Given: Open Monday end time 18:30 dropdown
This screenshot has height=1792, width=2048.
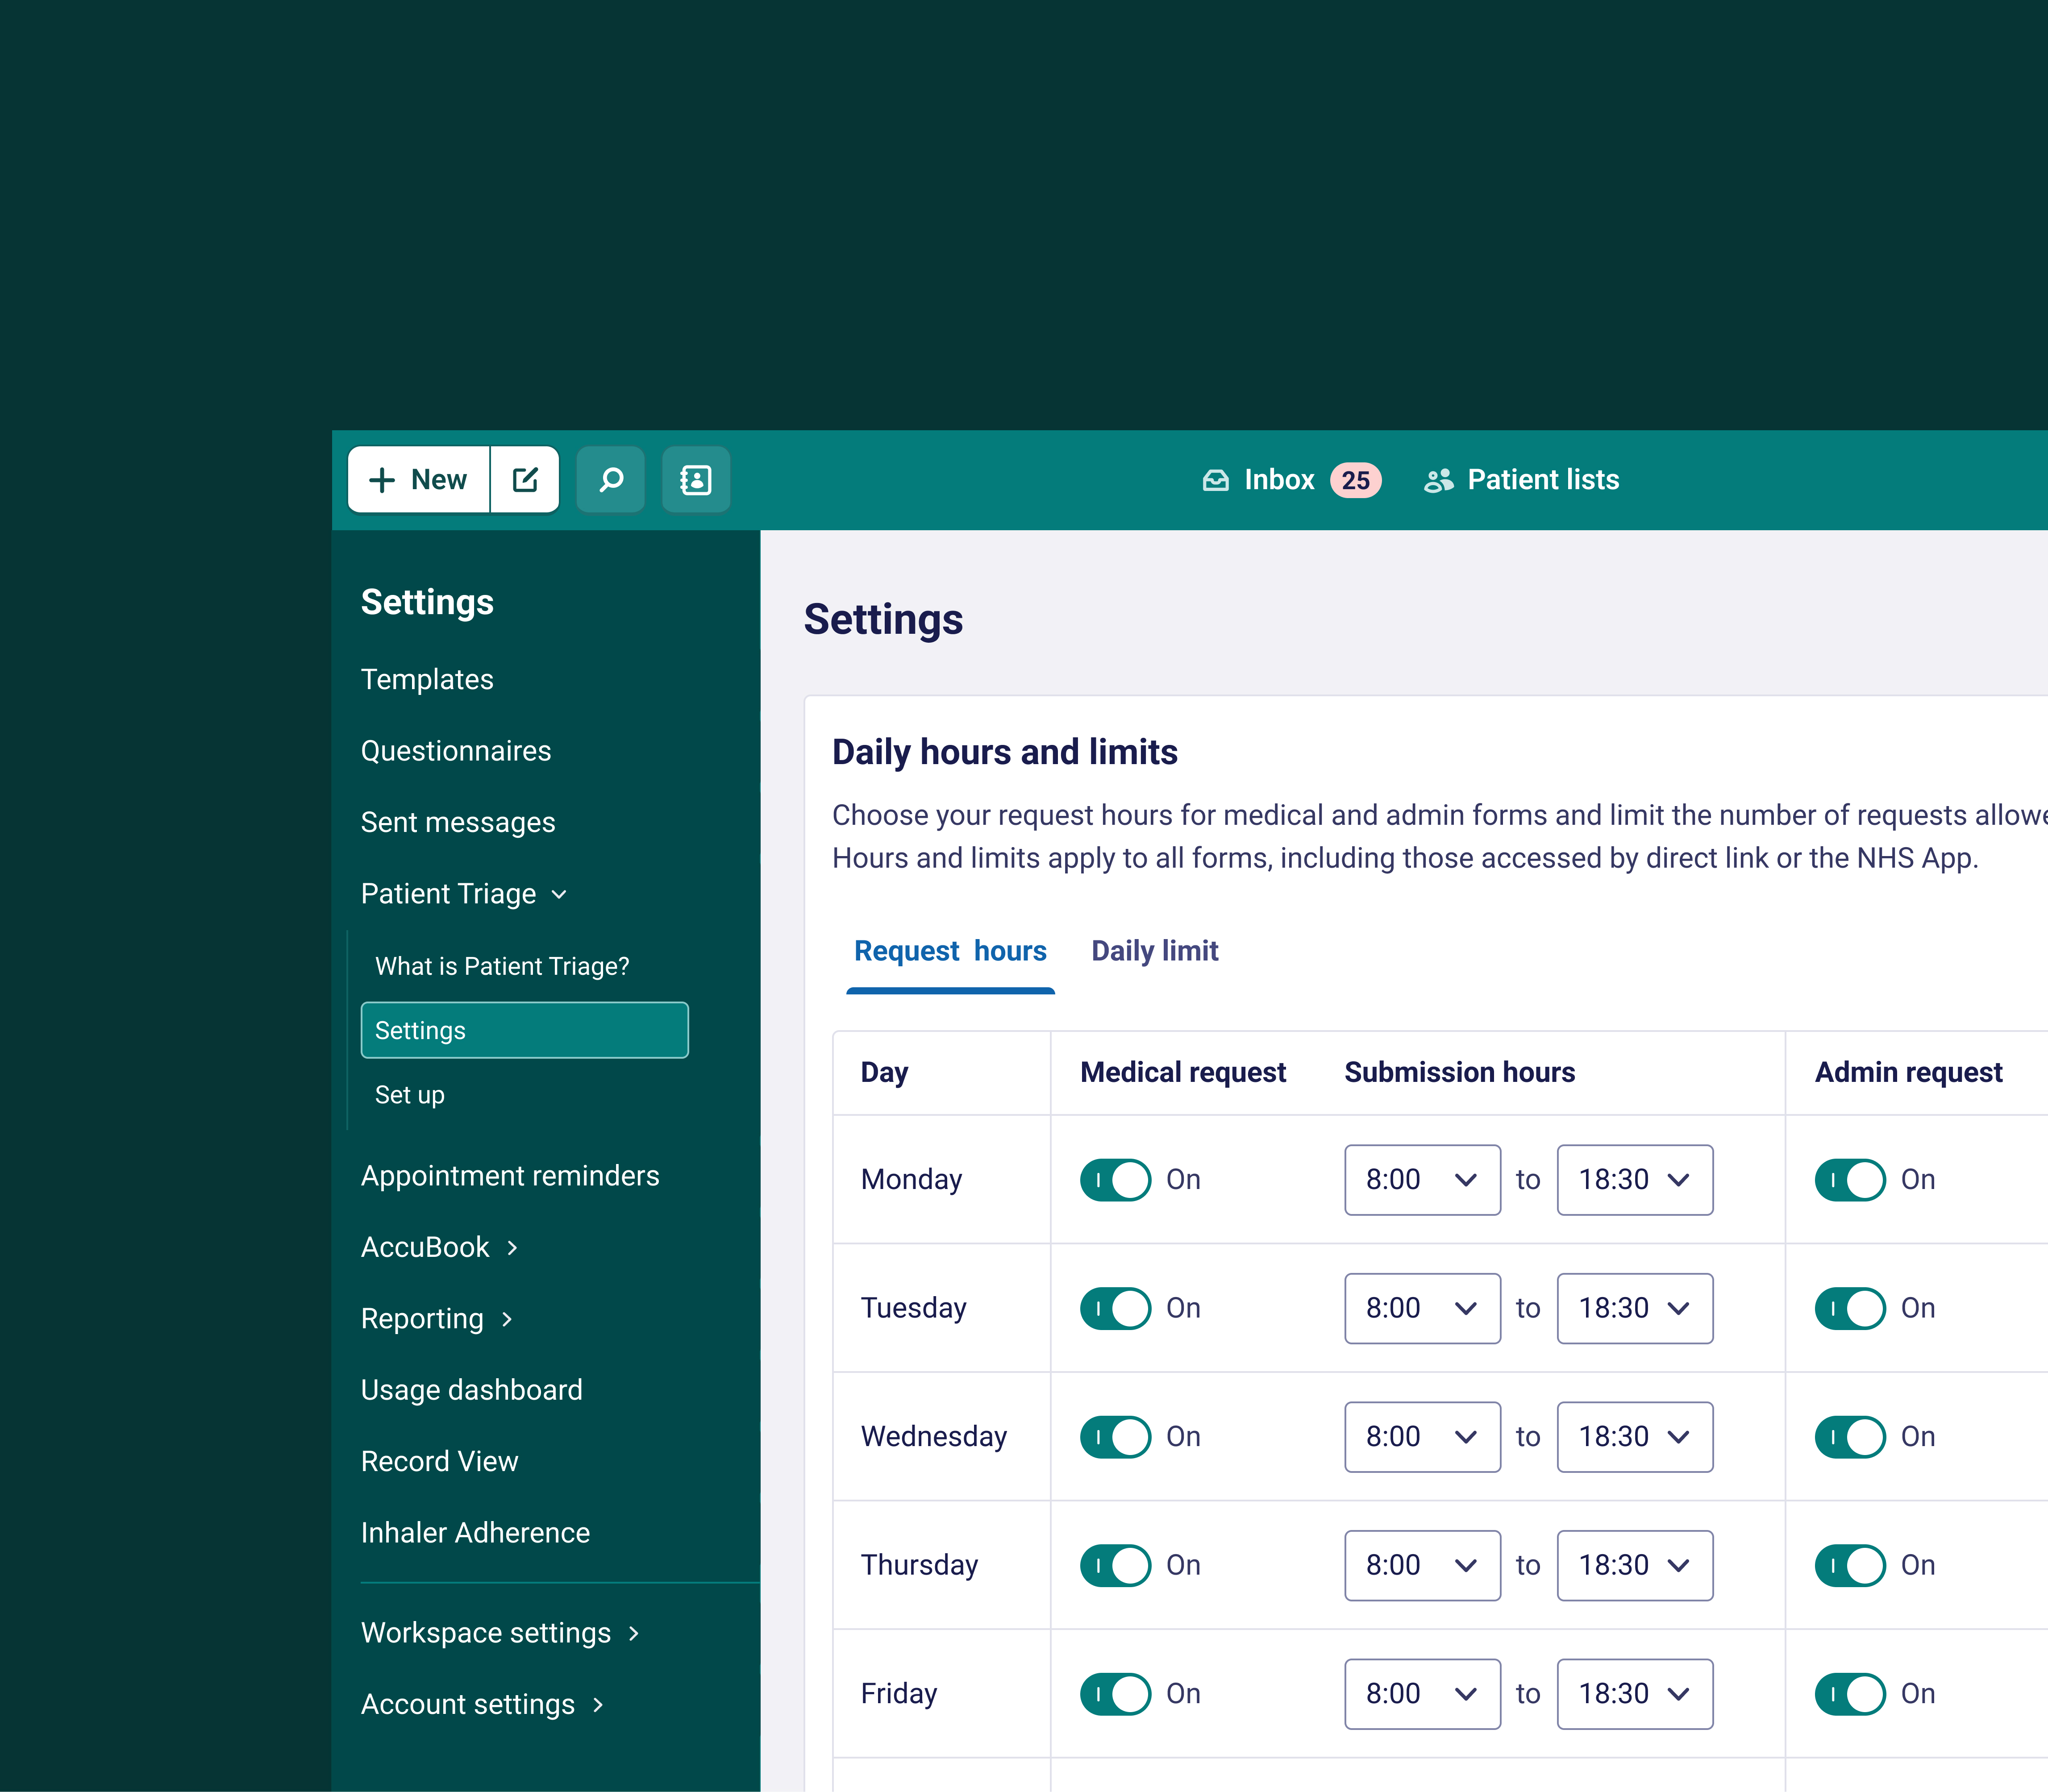Looking at the screenshot, I should point(1635,1180).
